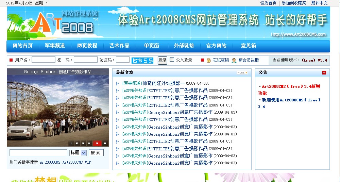Click the 搜索 button
Image resolution: width=340 pixels, height=182 pixels.
point(96,153)
